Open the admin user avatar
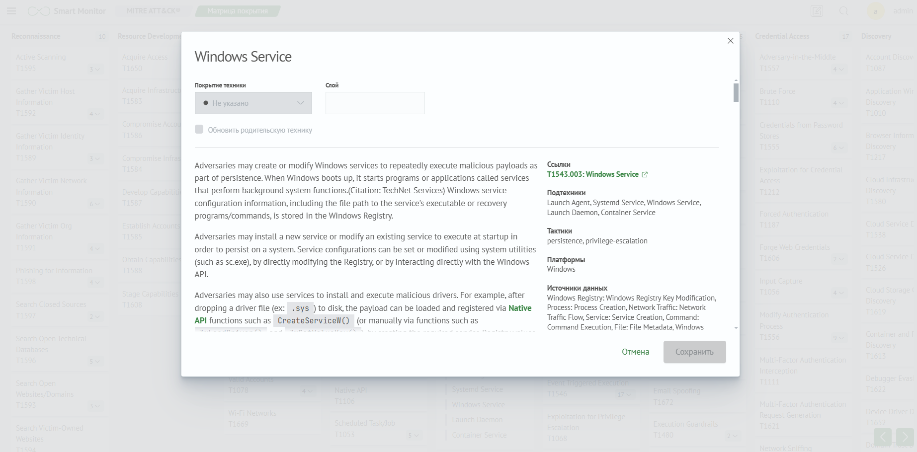The width and height of the screenshot is (917, 452). pos(876,11)
